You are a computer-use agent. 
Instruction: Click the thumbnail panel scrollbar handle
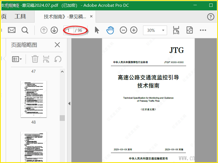pos(62,118)
